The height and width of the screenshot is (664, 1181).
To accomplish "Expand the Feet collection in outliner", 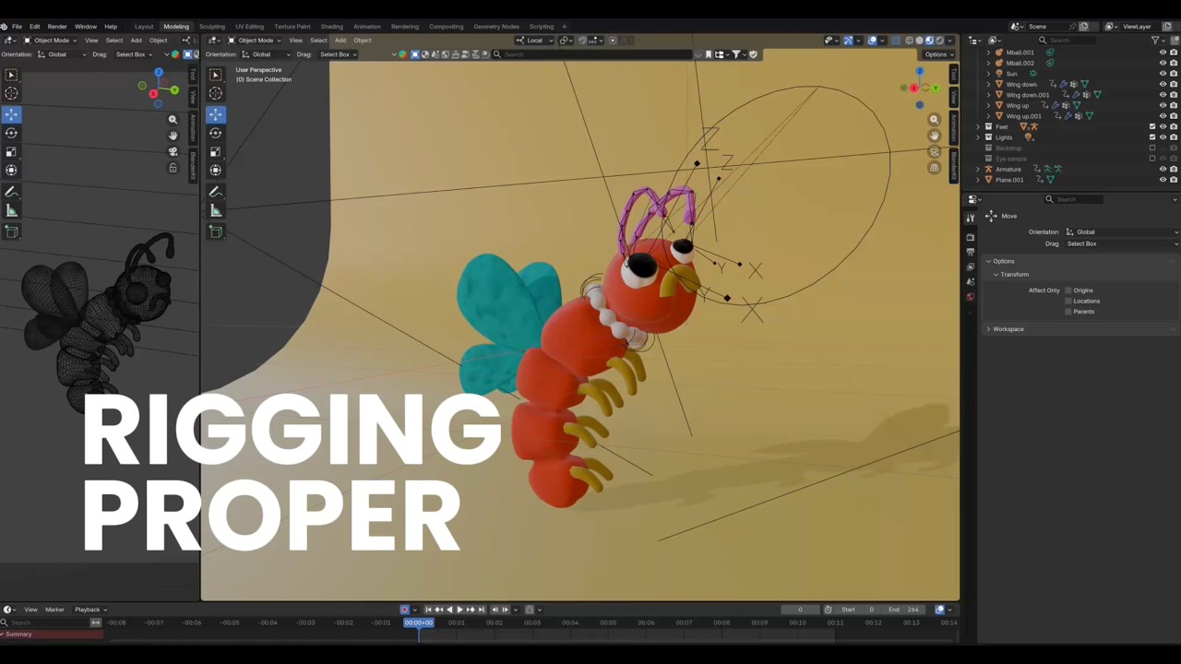I will coord(978,126).
